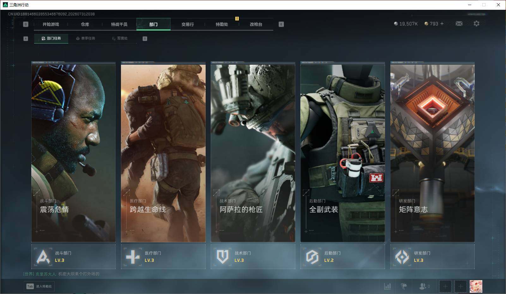Click the 后勤部门 hexagon emblem icon
Viewport: 506px width, 294px height.
point(312,257)
